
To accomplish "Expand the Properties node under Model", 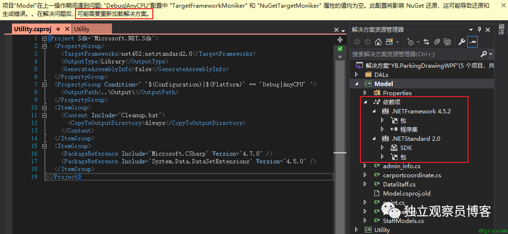I will pos(365,93).
